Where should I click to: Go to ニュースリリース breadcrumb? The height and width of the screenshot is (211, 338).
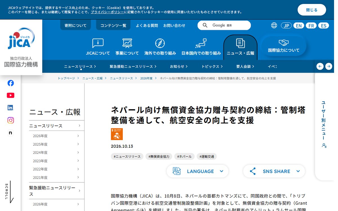(x=121, y=78)
